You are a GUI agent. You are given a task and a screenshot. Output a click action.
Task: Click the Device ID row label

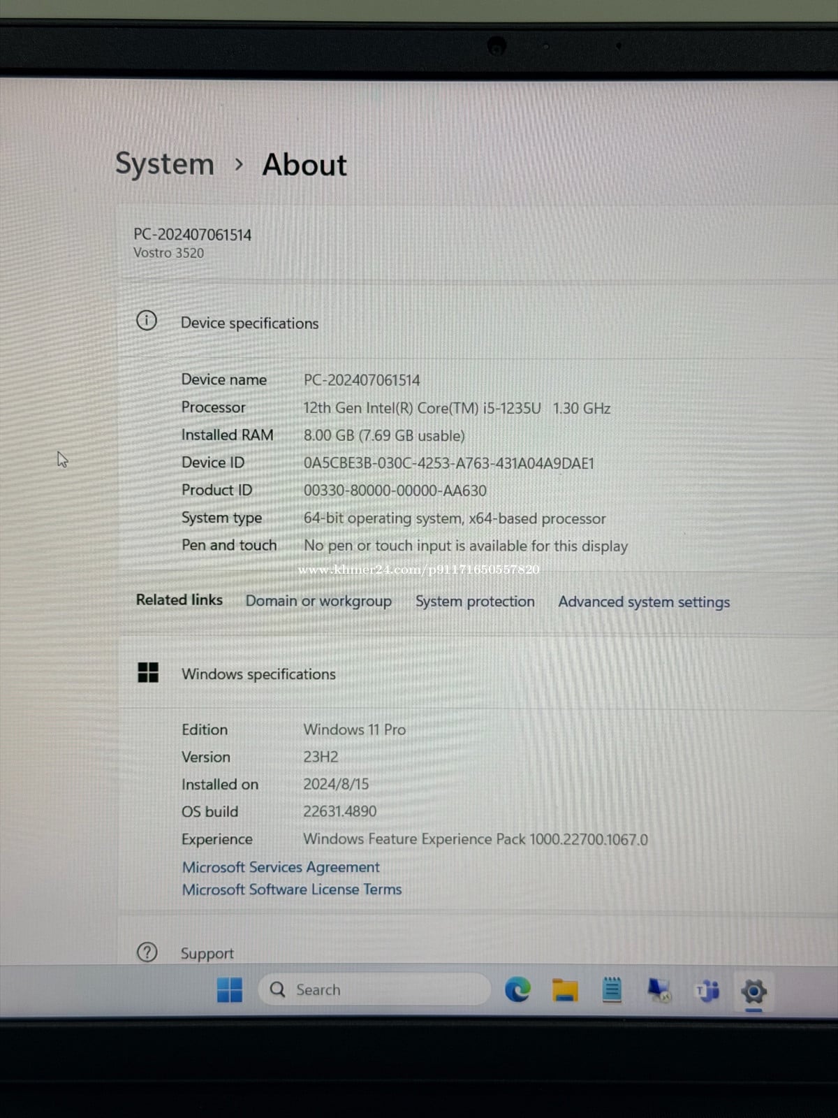pyautogui.click(x=212, y=463)
